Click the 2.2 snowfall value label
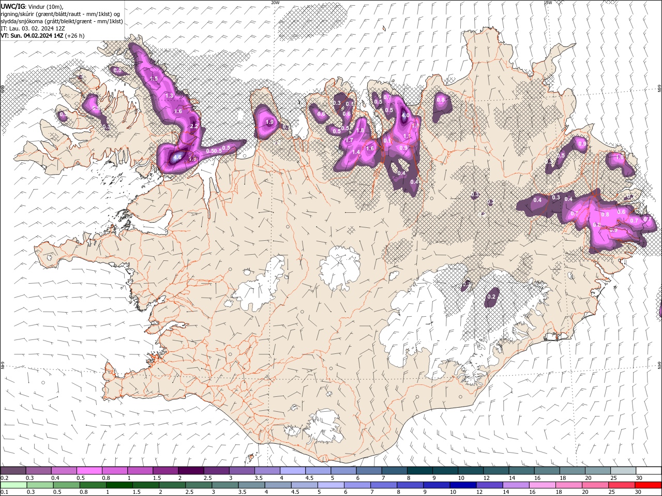 click(194, 126)
